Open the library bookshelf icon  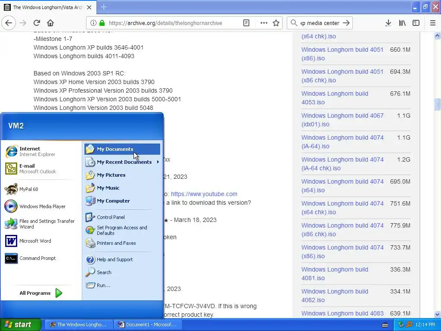pyautogui.click(x=402, y=23)
